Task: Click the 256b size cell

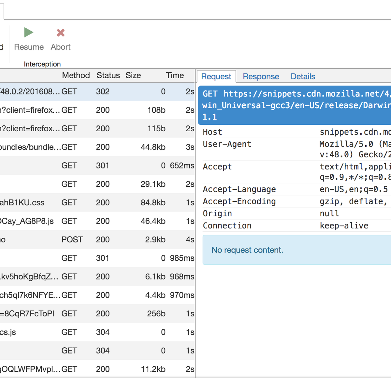Action: pyautogui.click(x=156, y=314)
